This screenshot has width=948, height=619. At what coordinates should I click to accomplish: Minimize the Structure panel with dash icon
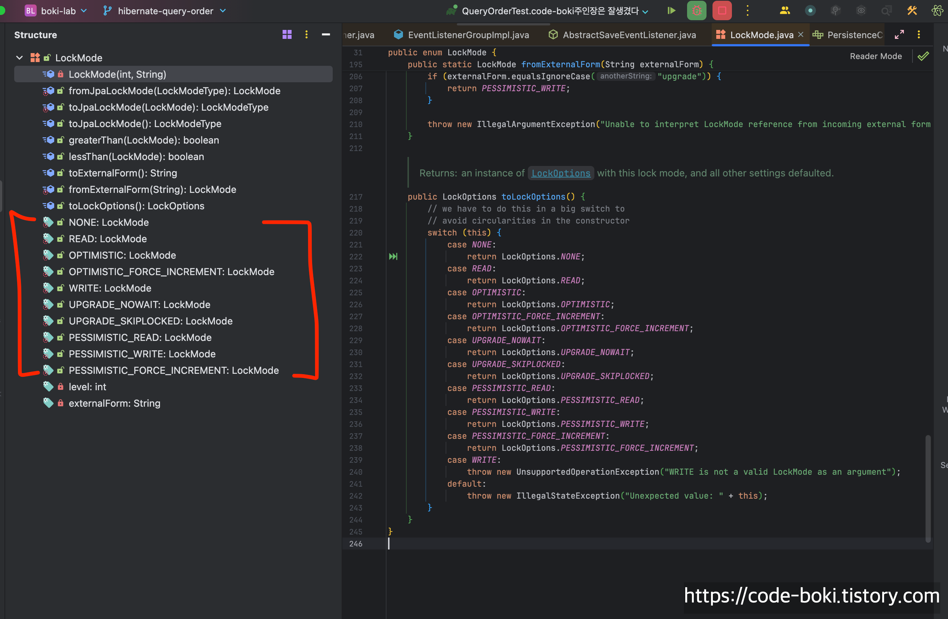click(x=326, y=35)
